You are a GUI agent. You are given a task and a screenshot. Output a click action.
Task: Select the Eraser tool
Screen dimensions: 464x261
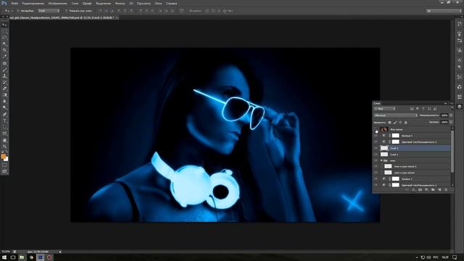coord(4,88)
